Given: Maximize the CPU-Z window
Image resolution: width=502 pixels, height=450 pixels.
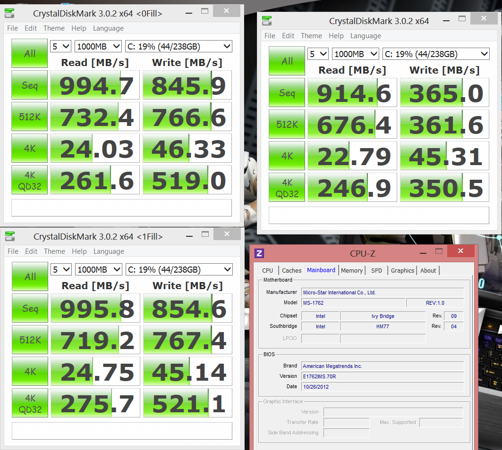Looking at the screenshot, I should pos(439,251).
